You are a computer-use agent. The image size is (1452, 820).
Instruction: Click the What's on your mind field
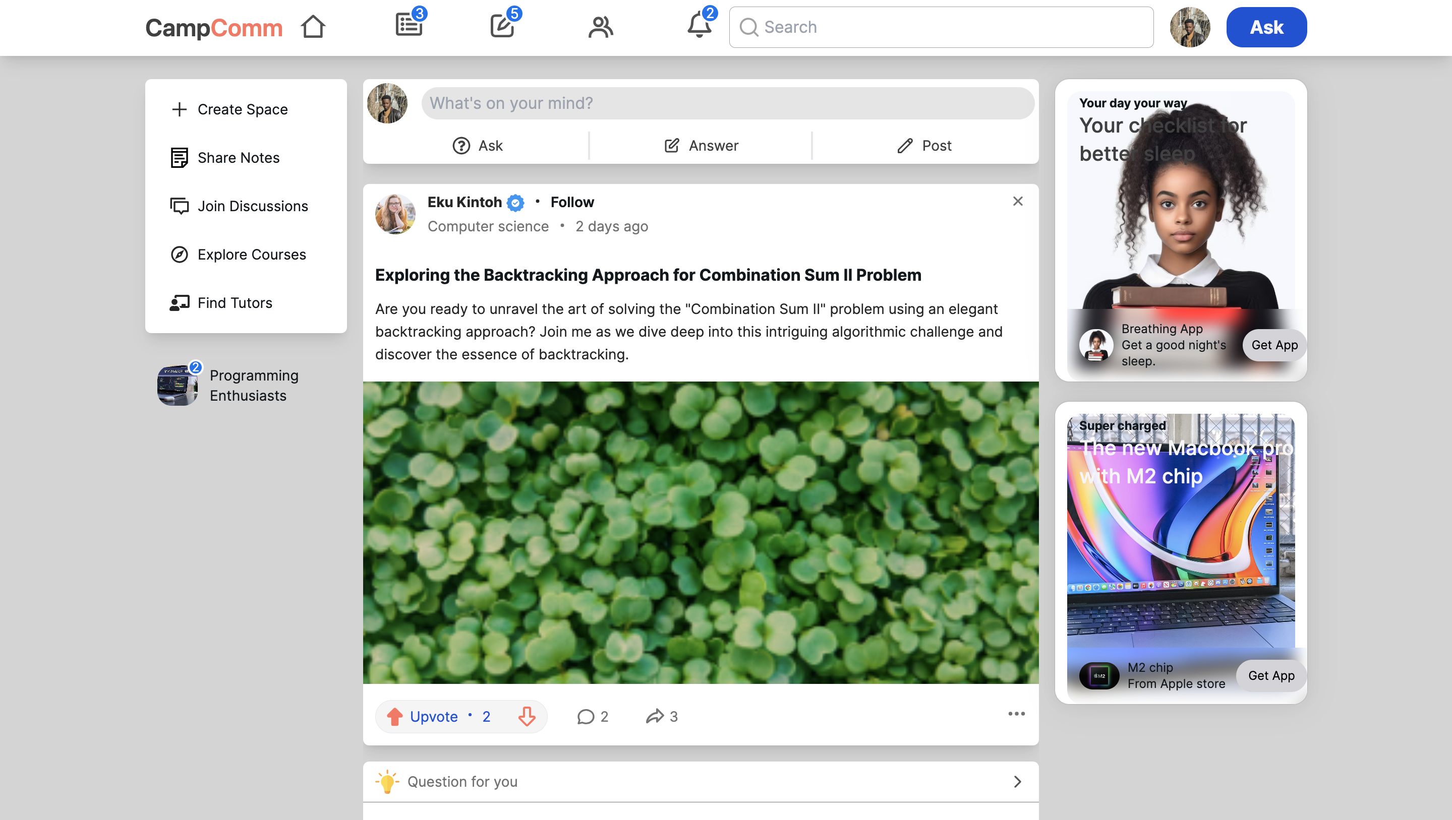(x=727, y=103)
